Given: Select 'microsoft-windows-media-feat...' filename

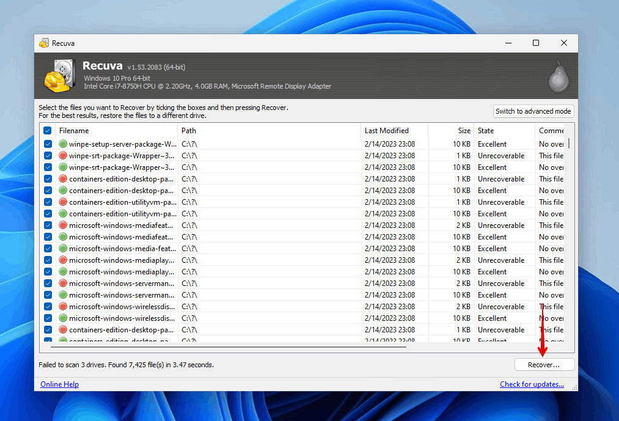Looking at the screenshot, I should click(x=122, y=249).
